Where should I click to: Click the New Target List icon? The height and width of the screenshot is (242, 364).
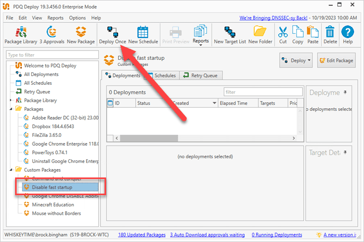230,35
